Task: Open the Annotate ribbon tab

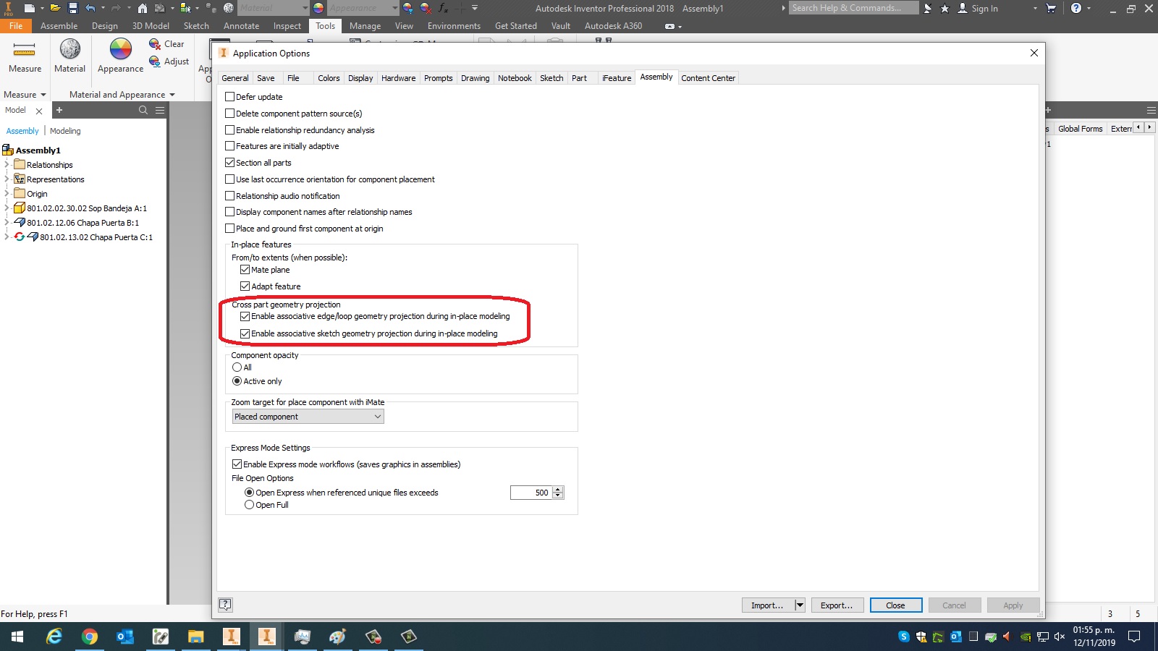Action: (x=241, y=25)
